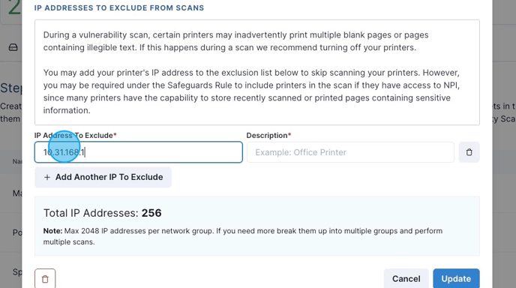Click the paragraph about printers printing blank pages
The image size is (516, 288).
click(x=235, y=41)
